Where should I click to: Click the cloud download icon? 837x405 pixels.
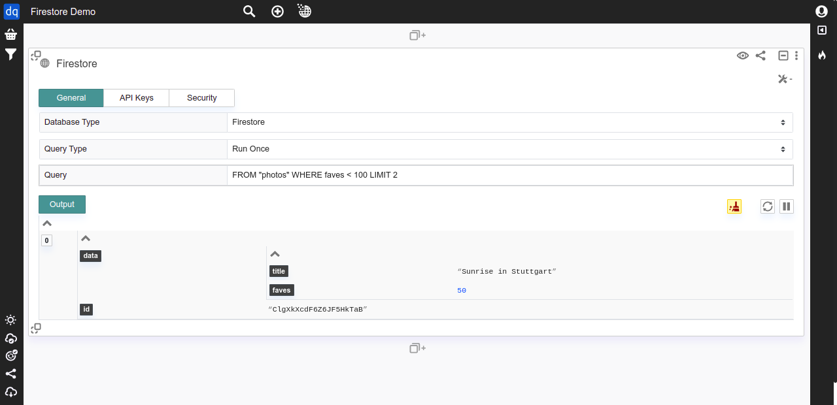[x=11, y=392]
